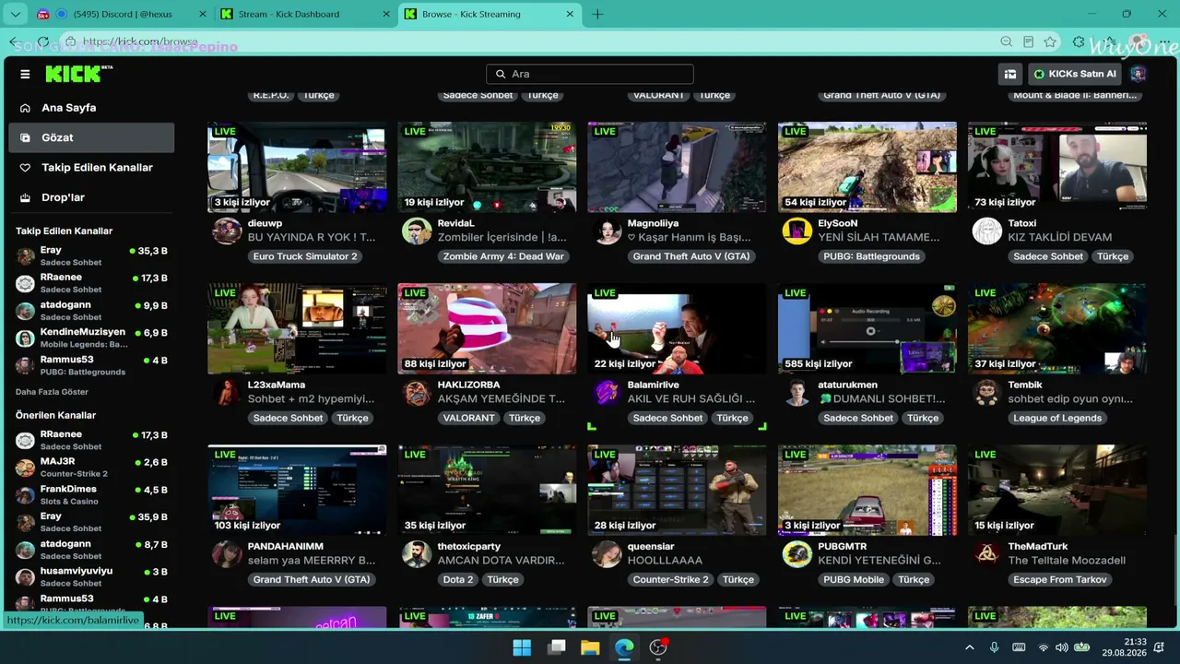This screenshot has width=1180, height=664.
Task: Click the Balamirlive channel avatar
Action: tap(607, 392)
